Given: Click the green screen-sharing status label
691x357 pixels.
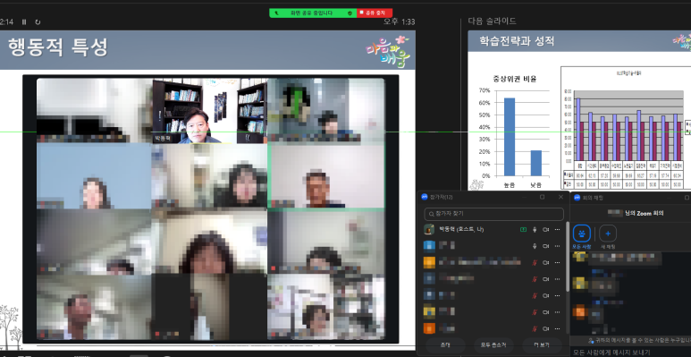Looking at the screenshot, I should point(311,13).
